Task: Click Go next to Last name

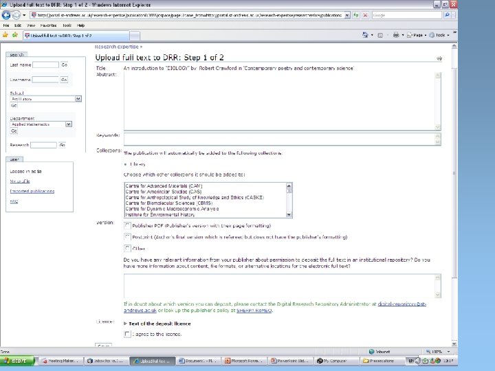Action: click(x=64, y=65)
